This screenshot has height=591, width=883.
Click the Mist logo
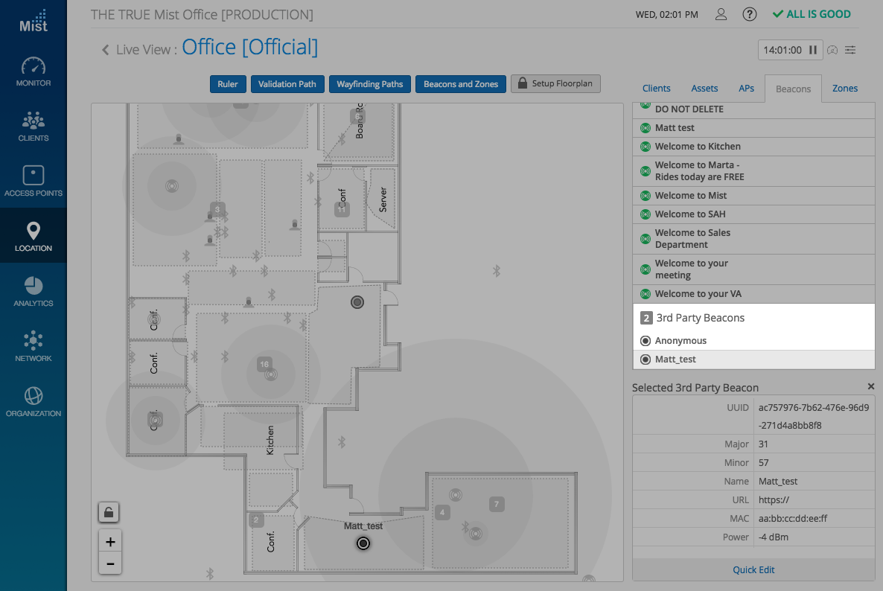point(34,22)
